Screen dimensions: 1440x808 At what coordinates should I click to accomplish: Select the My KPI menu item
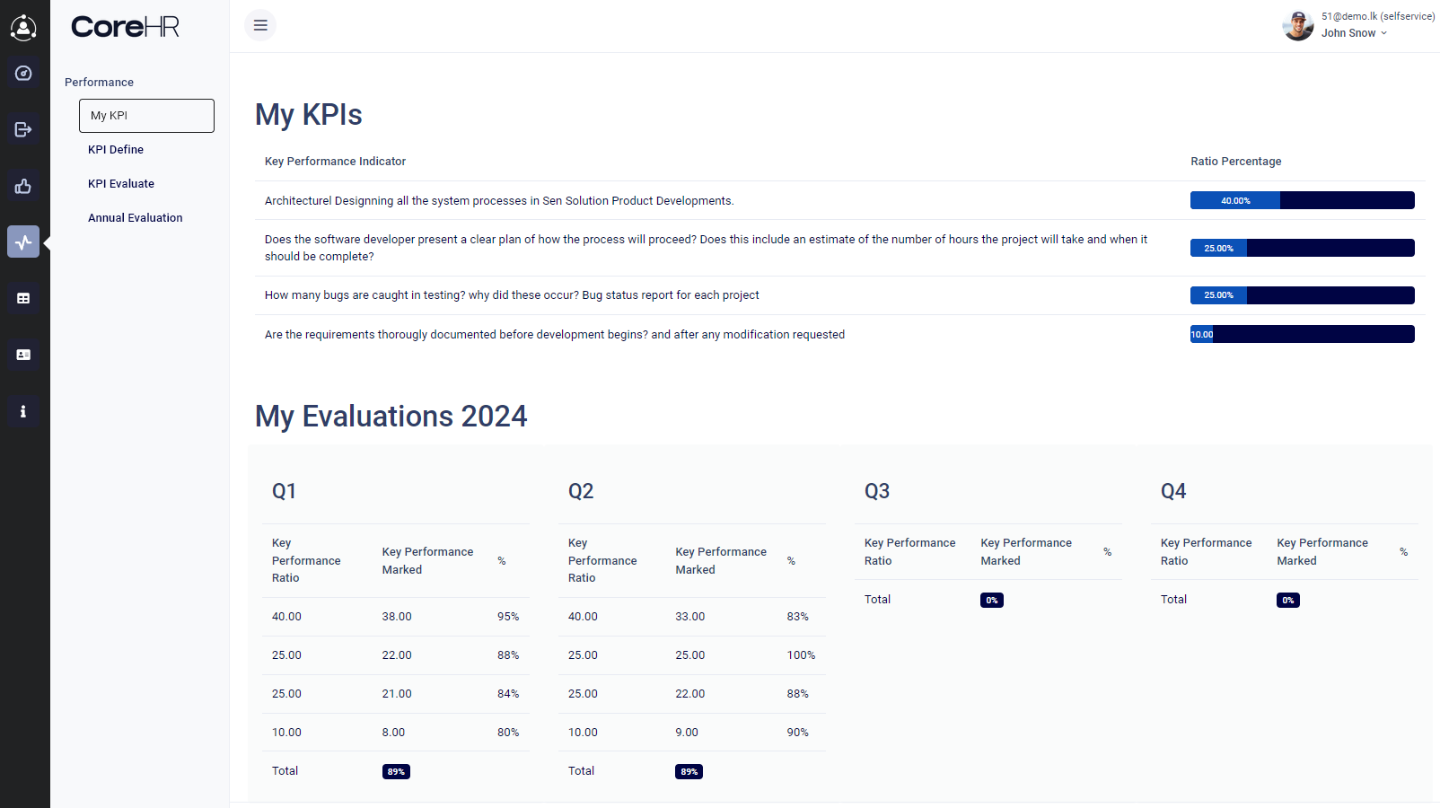pos(146,116)
